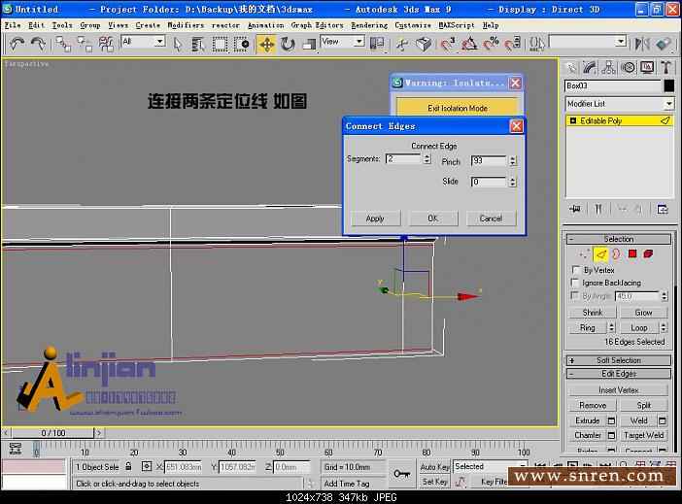Select the Select Object arrow tool

[x=178, y=44]
